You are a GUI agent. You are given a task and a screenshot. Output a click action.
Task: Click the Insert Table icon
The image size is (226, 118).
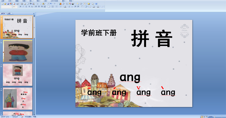(63, 4)
